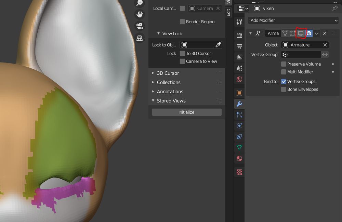Image resolution: width=342 pixels, height=222 pixels.
Task: Open the Output Properties printer icon
Action: click(x=239, y=46)
